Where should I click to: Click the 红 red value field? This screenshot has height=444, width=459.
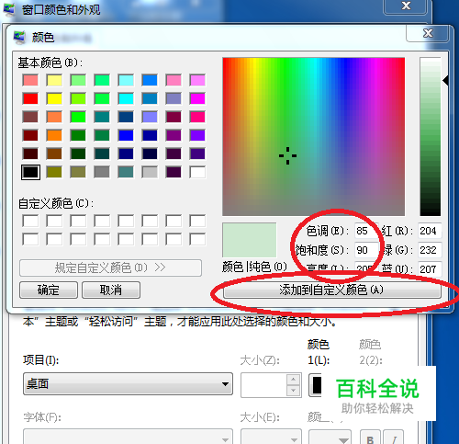(x=430, y=231)
